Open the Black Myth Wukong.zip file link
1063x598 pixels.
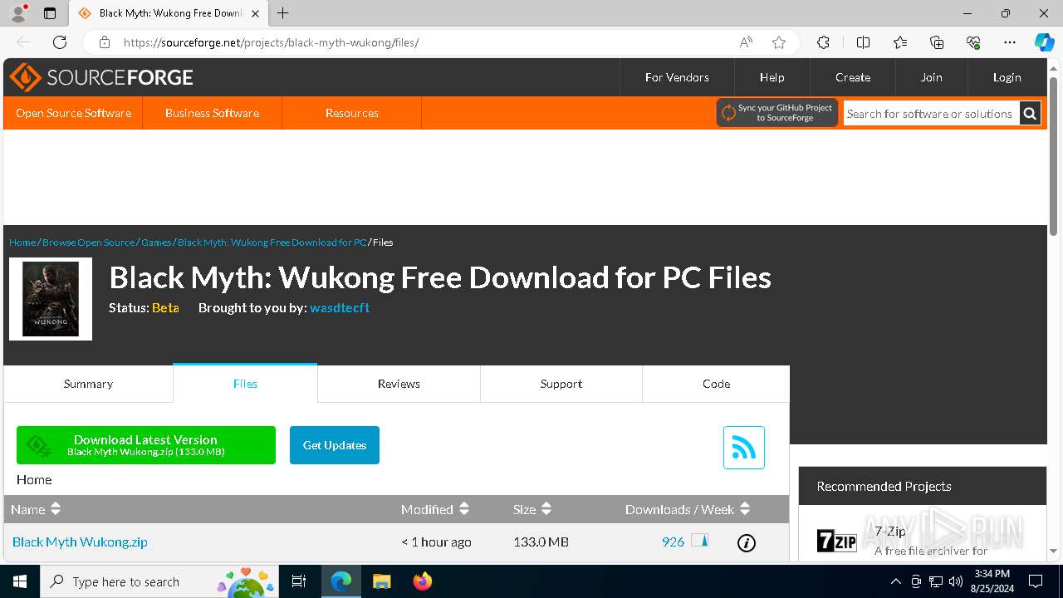click(80, 542)
